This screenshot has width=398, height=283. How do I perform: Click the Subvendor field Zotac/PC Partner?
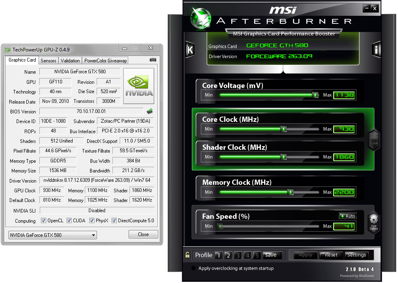click(x=125, y=121)
